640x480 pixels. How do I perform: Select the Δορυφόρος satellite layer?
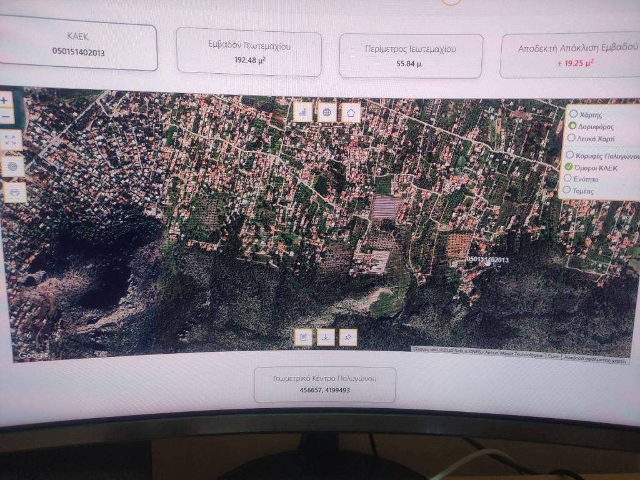pyautogui.click(x=572, y=126)
